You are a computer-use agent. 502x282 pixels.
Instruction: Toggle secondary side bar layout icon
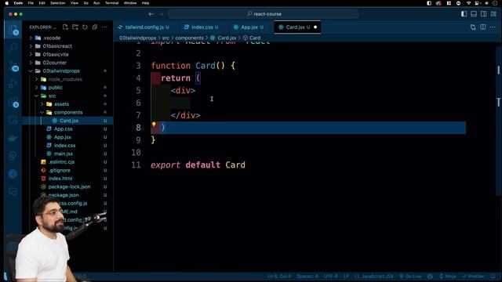point(484,14)
